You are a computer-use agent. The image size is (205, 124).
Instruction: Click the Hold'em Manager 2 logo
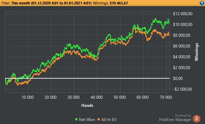pyautogui.click(x=197, y=119)
